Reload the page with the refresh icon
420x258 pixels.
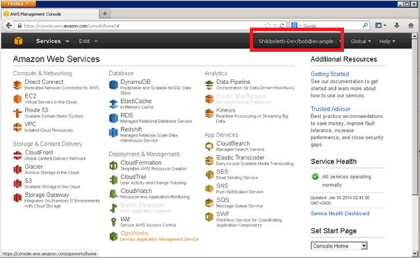pos(282,26)
